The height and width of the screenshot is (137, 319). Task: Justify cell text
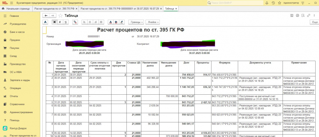point(101,22)
